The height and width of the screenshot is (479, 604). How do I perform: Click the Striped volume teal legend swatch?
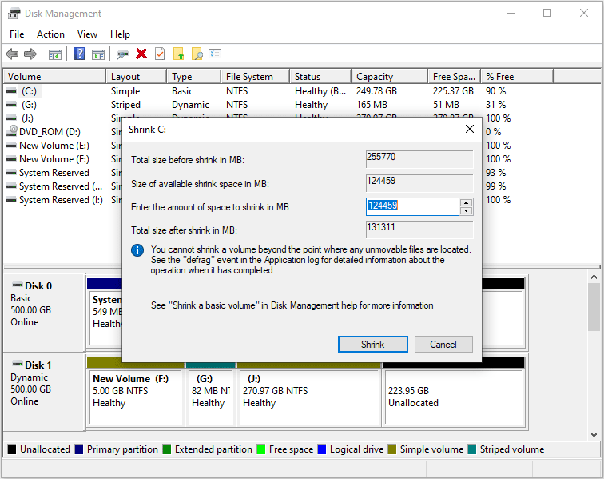472,449
